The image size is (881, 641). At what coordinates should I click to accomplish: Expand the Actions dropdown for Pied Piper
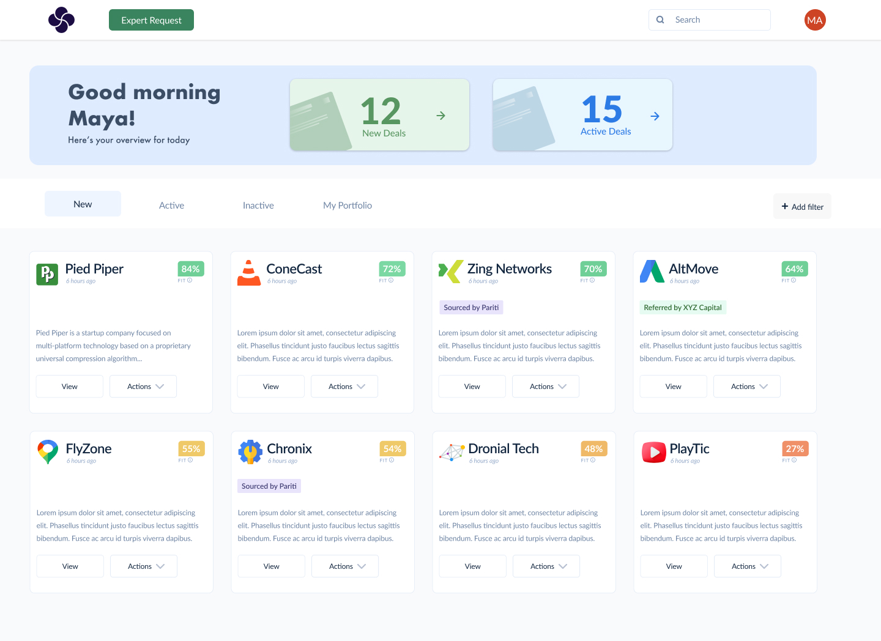point(143,387)
